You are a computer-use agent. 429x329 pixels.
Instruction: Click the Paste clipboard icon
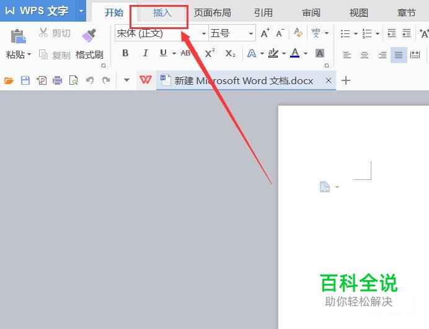18,36
